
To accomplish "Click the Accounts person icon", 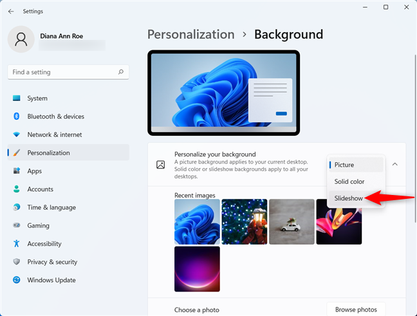I will (x=17, y=189).
